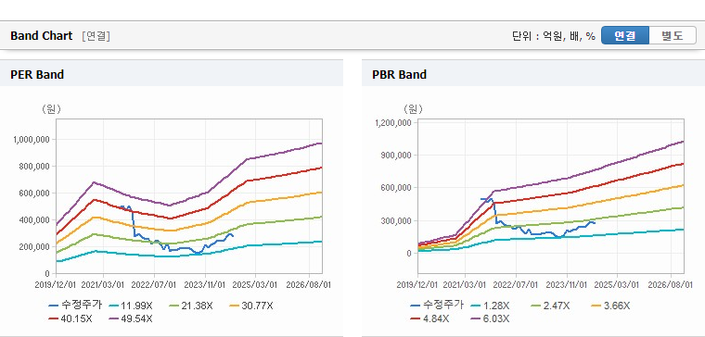
Task: Click 800,000 on PER Band y-axis
Action: (33, 166)
